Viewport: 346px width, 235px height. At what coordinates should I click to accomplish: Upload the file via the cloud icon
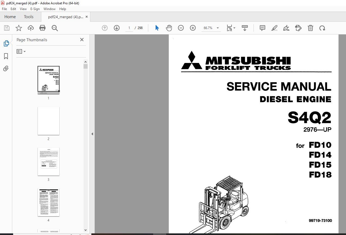31,28
